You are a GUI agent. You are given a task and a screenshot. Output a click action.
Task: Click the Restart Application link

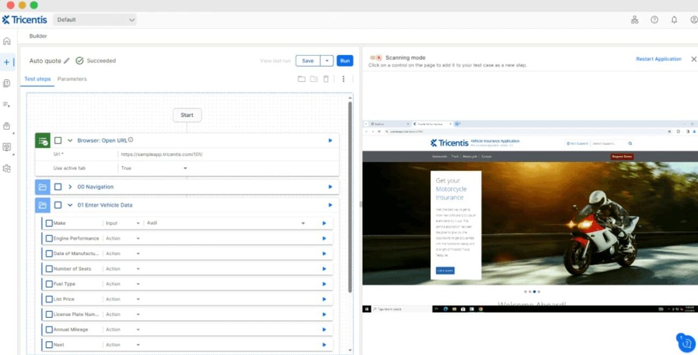pos(659,59)
